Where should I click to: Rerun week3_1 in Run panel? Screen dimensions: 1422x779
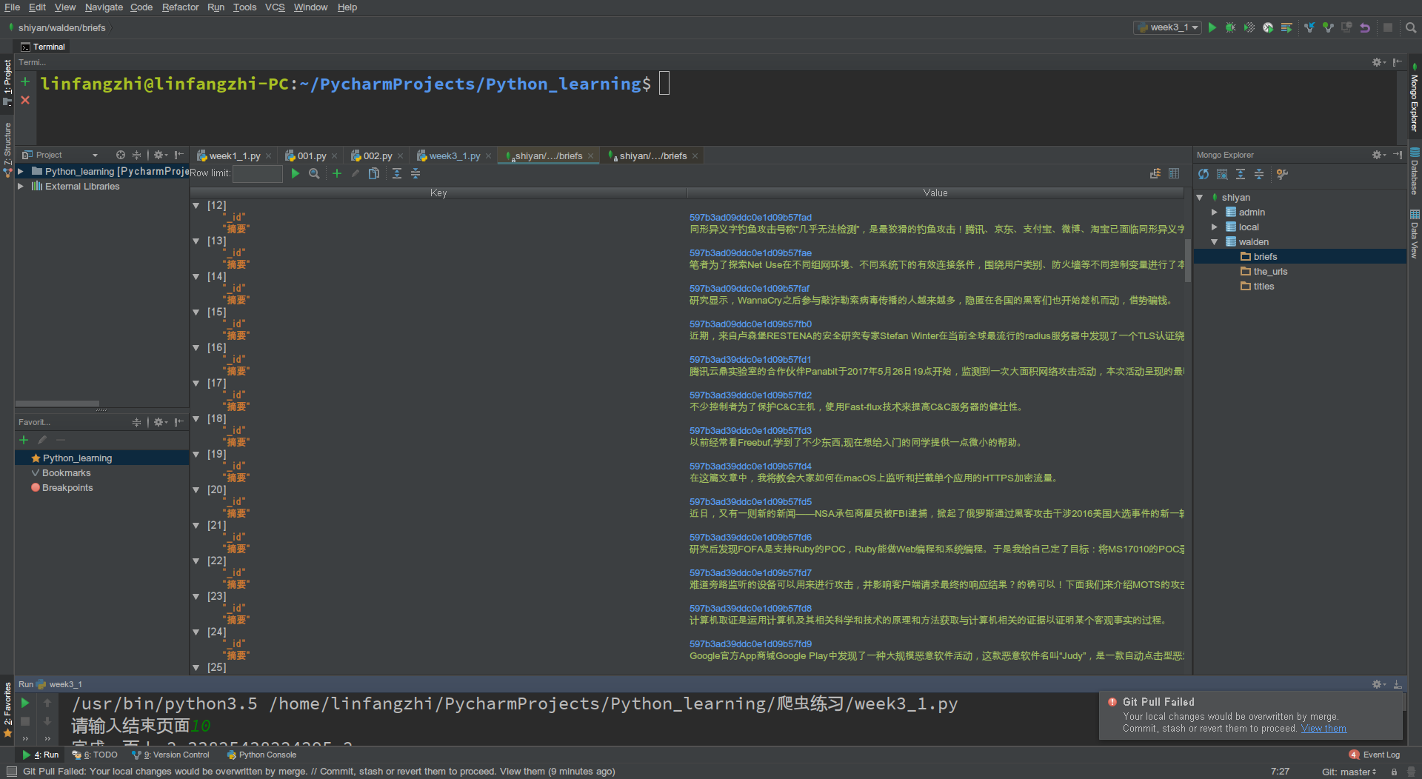pyautogui.click(x=25, y=703)
